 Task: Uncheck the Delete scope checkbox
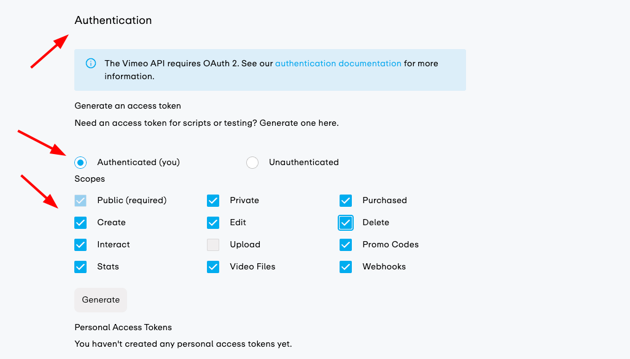point(346,223)
